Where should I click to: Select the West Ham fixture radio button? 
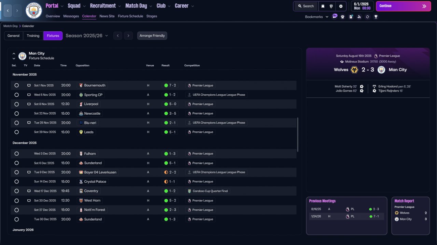pyautogui.click(x=16, y=200)
